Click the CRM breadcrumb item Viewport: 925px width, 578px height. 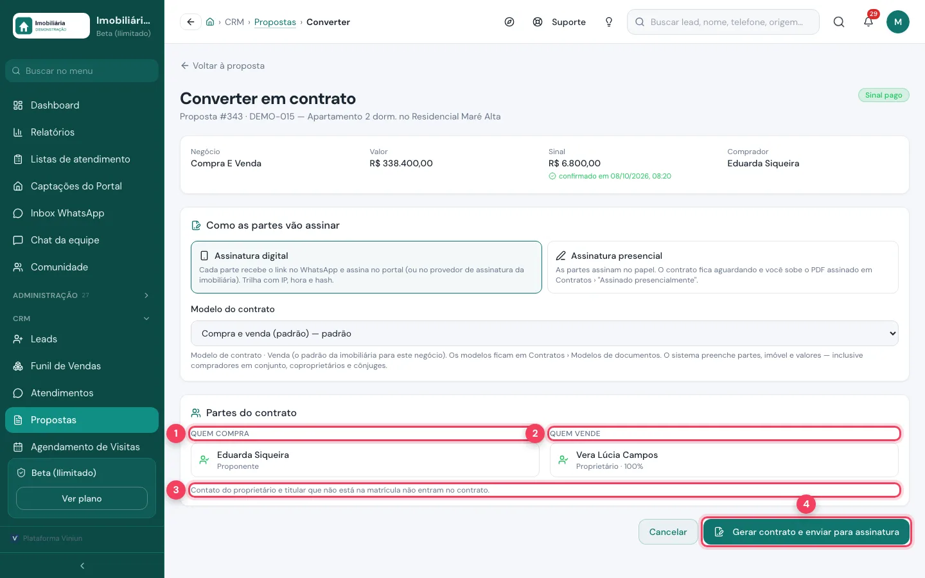coord(234,22)
